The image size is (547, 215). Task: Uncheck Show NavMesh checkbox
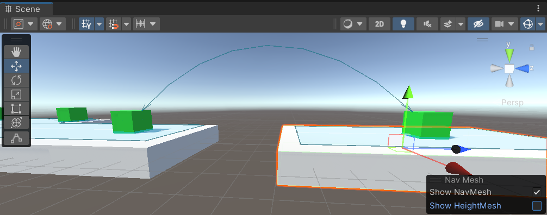tap(537, 192)
